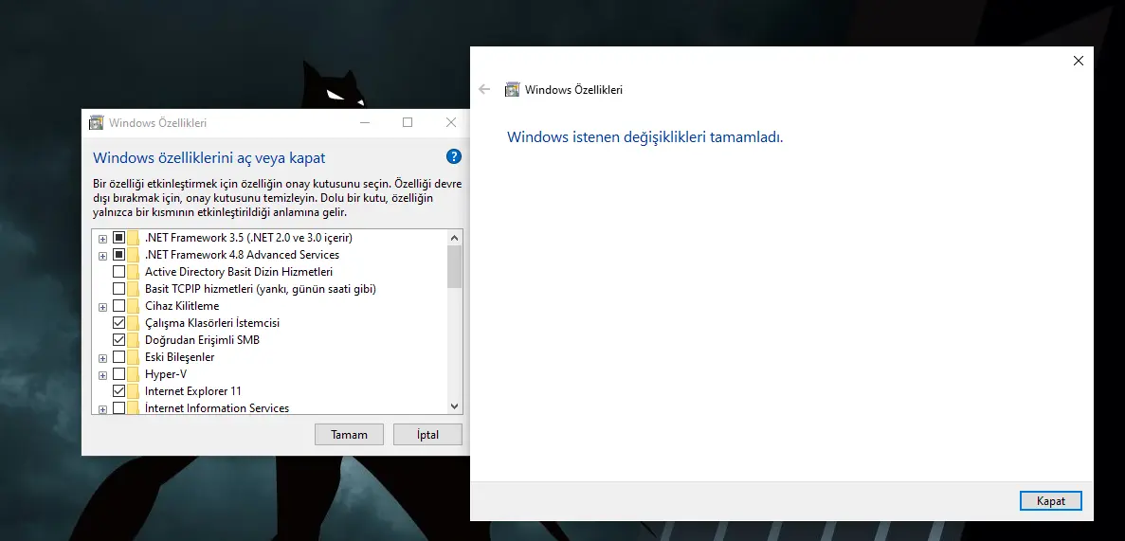The height and width of the screenshot is (541, 1125).
Task: Expand the .NET Framework 4.8 Advanced Services node
Action: pyautogui.click(x=102, y=256)
